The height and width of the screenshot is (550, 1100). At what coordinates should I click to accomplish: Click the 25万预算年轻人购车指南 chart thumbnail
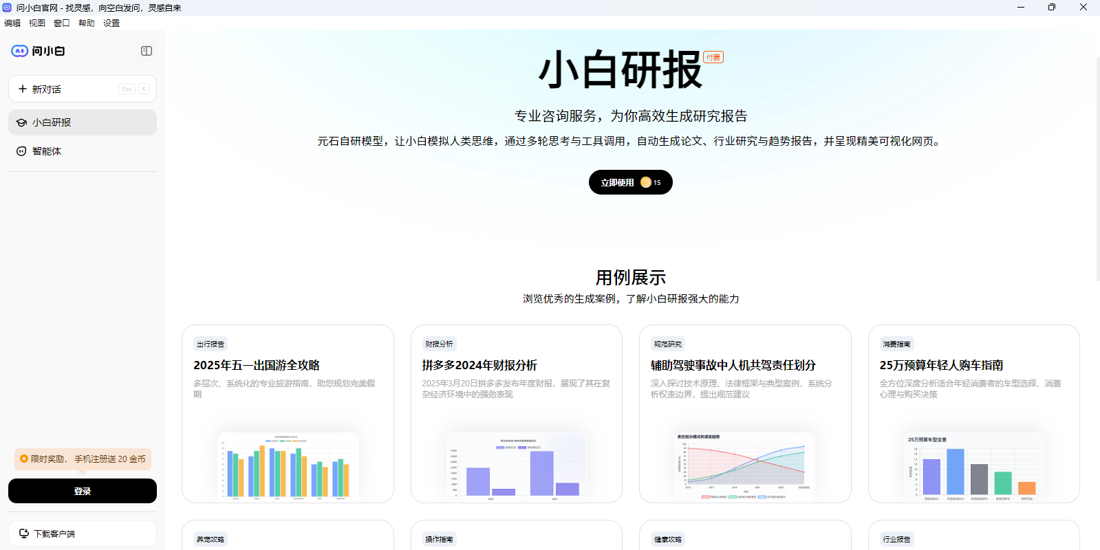(973, 465)
